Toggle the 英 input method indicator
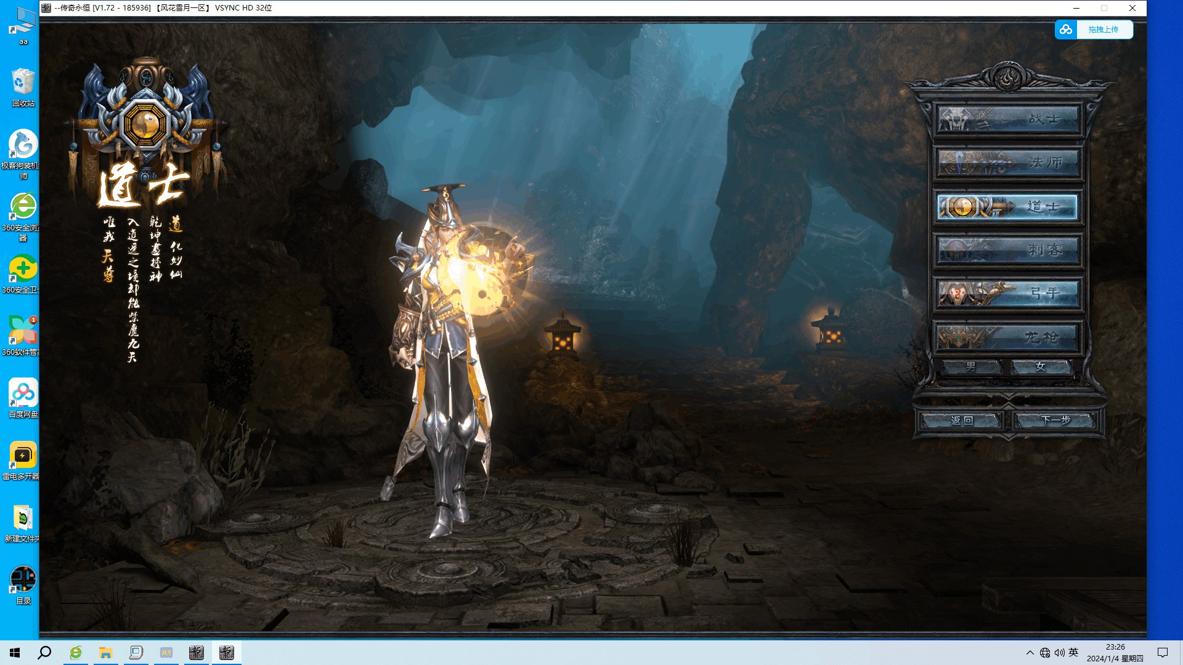Image resolution: width=1183 pixels, height=665 pixels. (x=1074, y=653)
